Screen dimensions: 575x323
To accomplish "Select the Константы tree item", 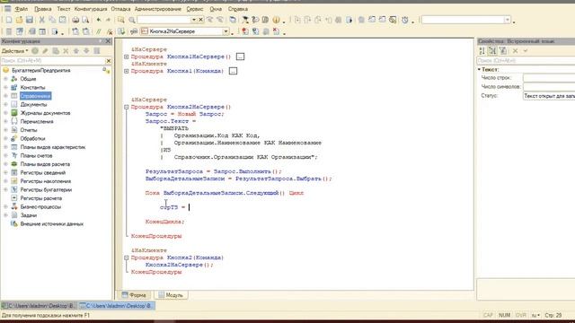I will [x=32, y=88].
